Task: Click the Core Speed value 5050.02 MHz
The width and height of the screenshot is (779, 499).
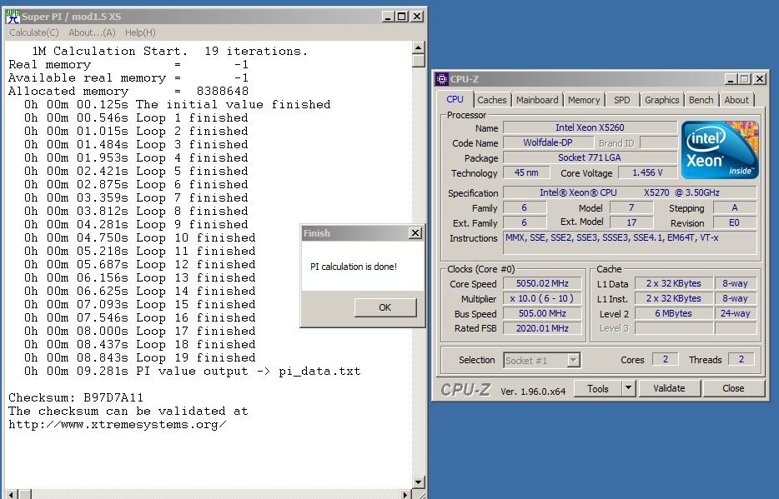Action: point(542,283)
